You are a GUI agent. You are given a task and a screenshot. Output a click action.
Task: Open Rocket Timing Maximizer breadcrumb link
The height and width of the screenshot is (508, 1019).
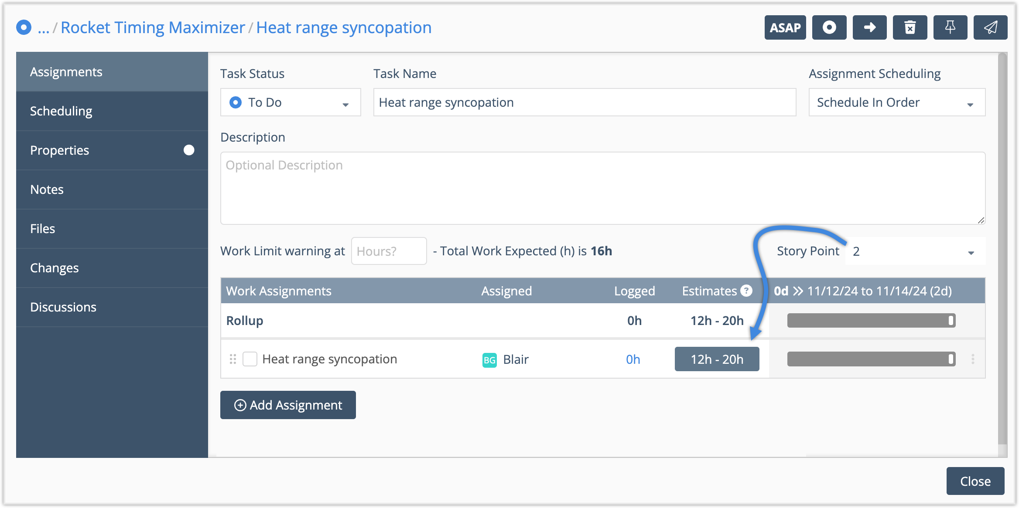(153, 27)
